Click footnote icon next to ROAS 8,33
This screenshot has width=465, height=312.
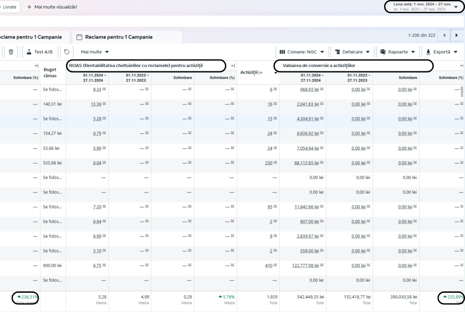pos(104,89)
